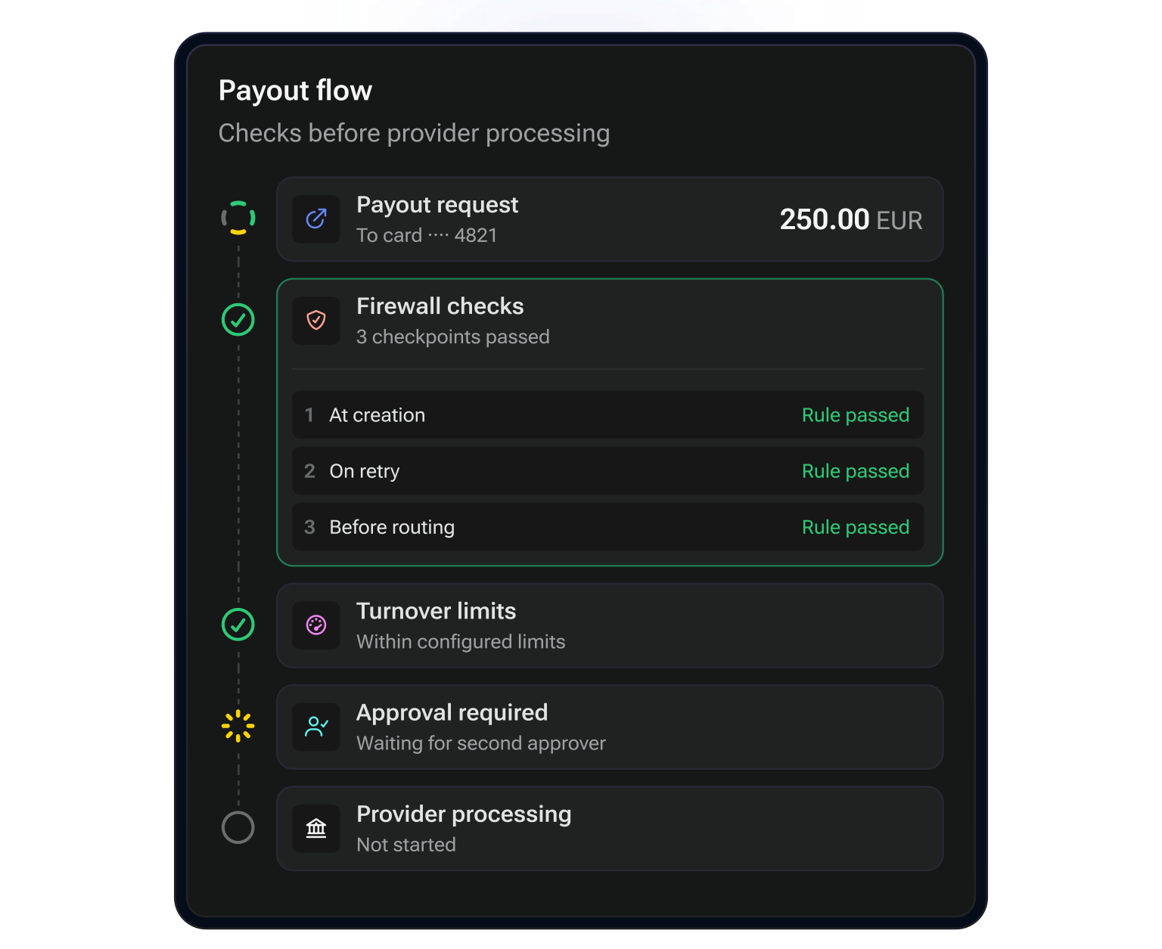This screenshot has width=1162, height=949.
Task: Collapse the Firewall checks section header
Action: [x=610, y=321]
